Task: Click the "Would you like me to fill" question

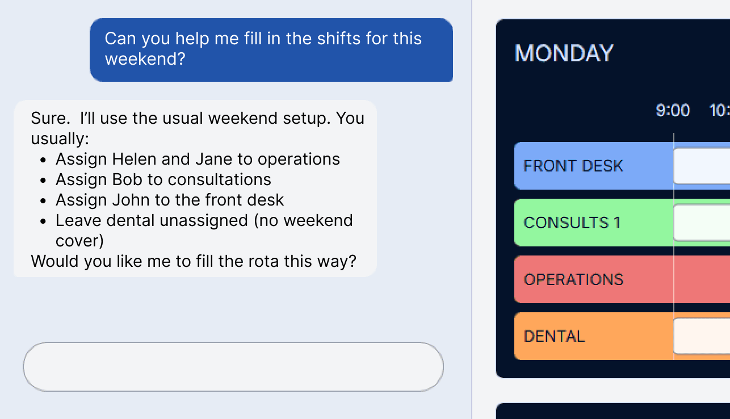Action: tap(194, 261)
